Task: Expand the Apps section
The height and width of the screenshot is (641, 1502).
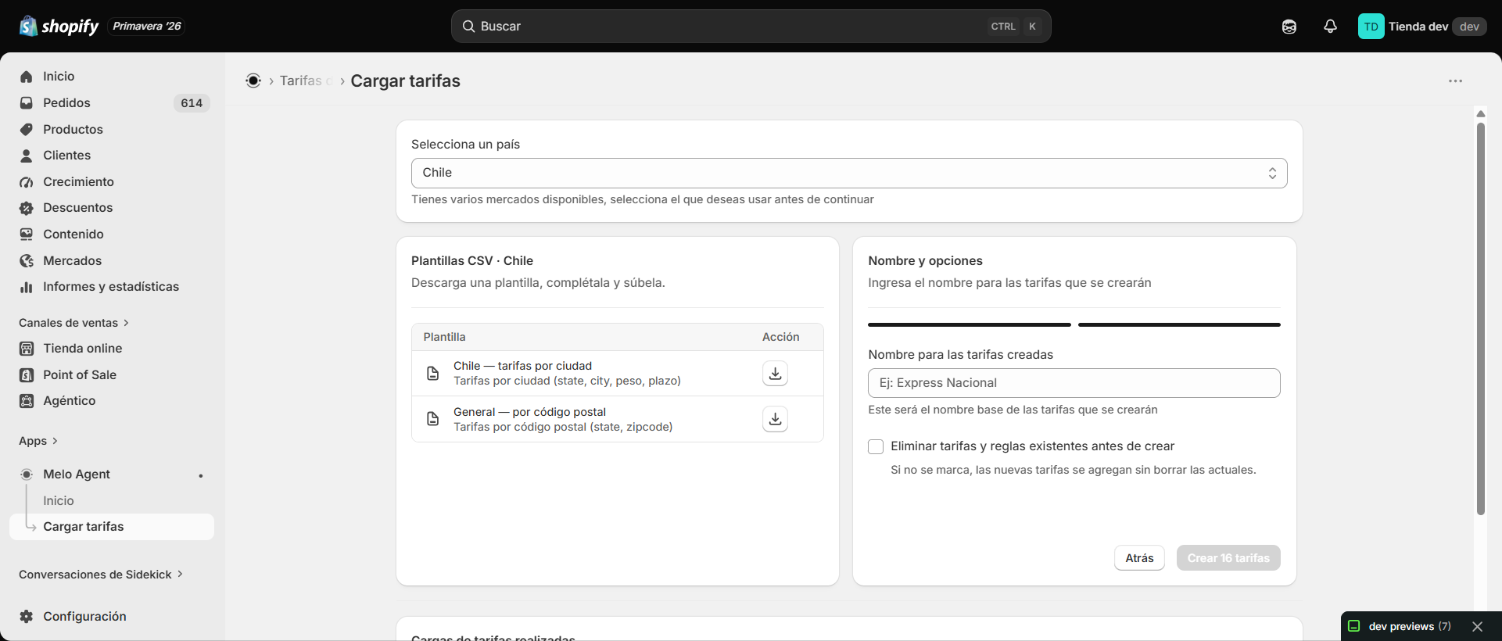Action: 38,441
